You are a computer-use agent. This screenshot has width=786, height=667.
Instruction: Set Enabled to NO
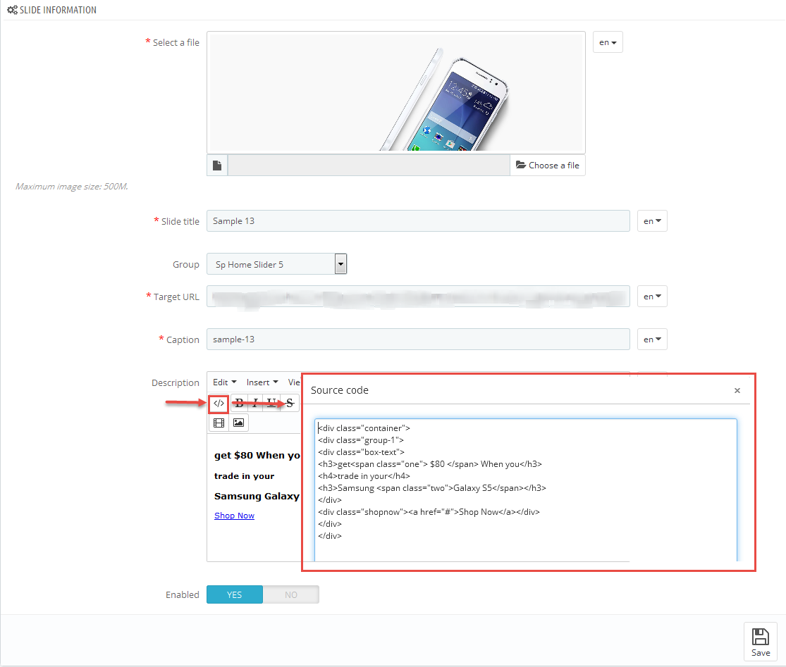290,594
